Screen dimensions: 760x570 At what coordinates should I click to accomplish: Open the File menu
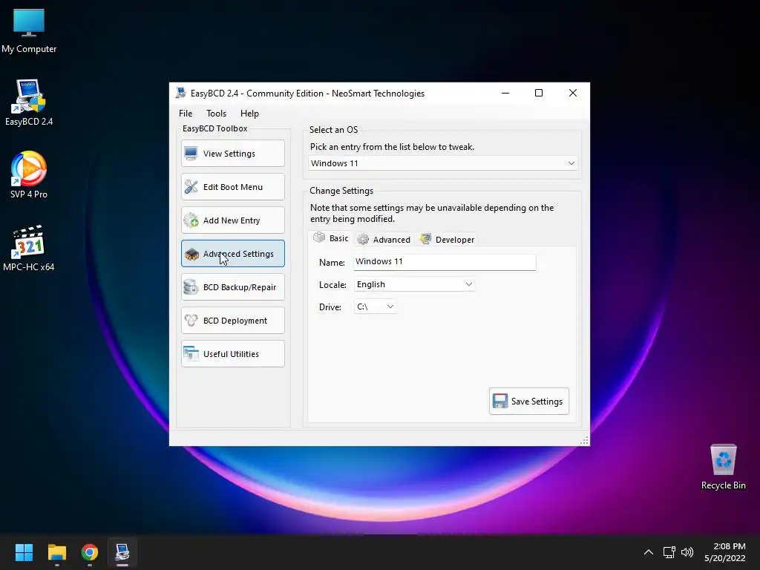[185, 114]
